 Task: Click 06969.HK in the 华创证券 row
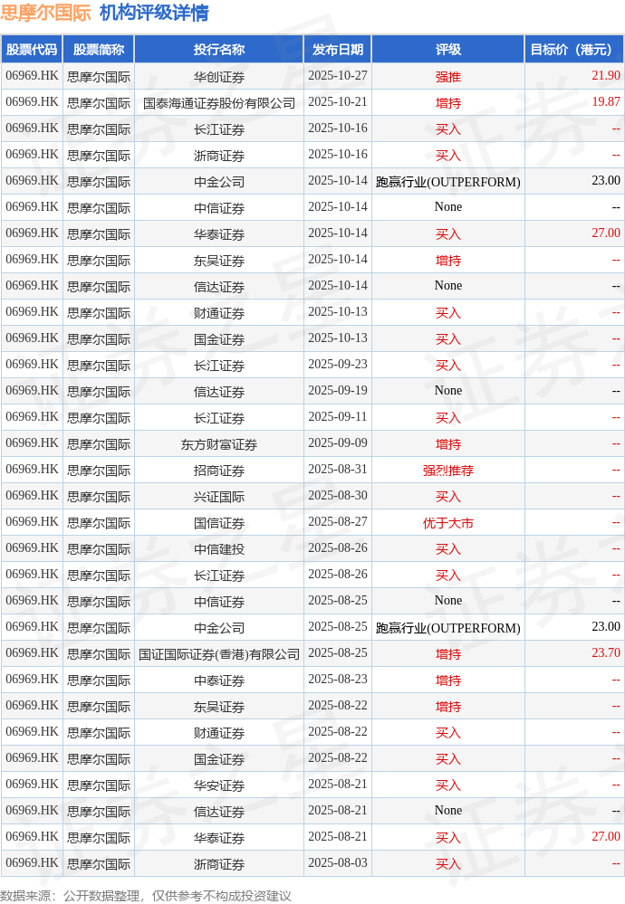click(x=32, y=75)
